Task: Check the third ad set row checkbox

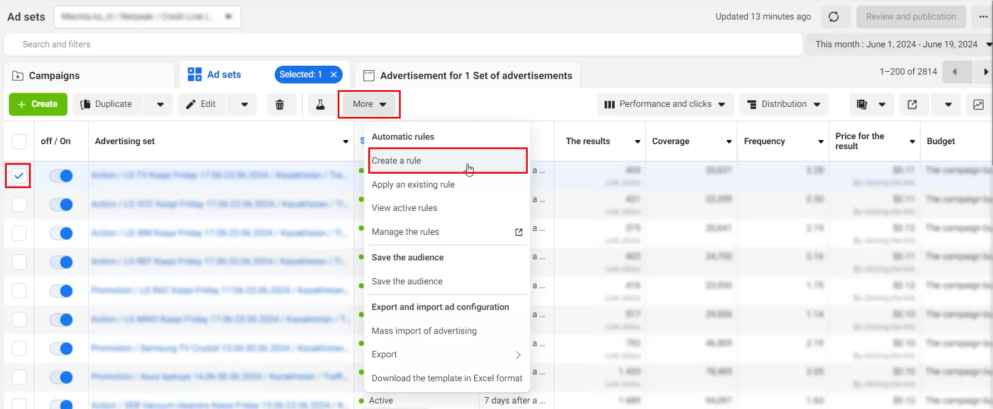Action: click(x=19, y=233)
